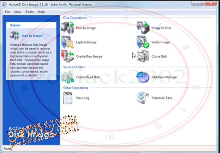Click the Schedule Task clock icon
Image resolution: width=220 pixels, height=153 pixels.
[x=143, y=98]
